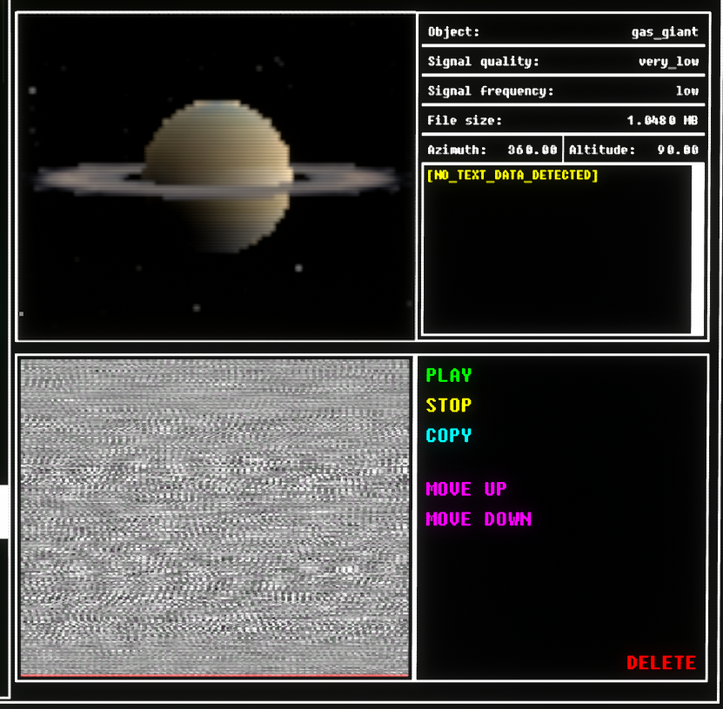This screenshot has width=723, height=709.
Task: Select the NO_TEXT_DATA_DETECTED message
Action: (x=512, y=176)
